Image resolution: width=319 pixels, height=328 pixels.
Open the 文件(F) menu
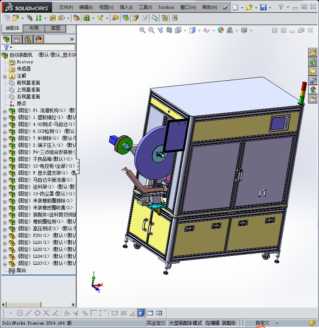(66, 7)
